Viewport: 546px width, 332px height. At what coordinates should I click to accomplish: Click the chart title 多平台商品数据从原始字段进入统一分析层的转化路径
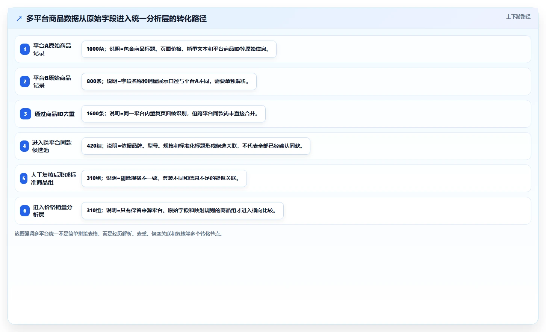[116, 18]
